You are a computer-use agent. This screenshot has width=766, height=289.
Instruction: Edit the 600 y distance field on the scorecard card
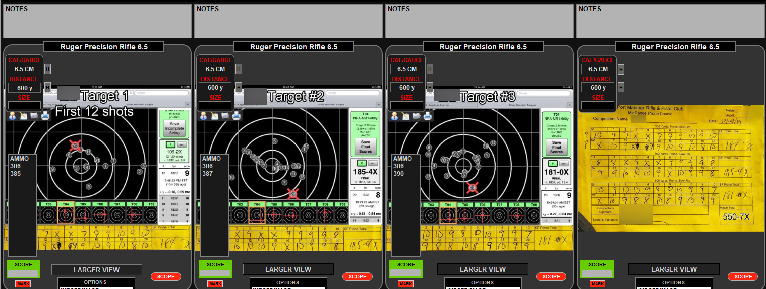click(598, 87)
